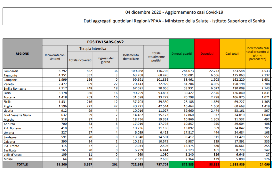Click Lazio home isolation value 90.299

tap(138, 93)
